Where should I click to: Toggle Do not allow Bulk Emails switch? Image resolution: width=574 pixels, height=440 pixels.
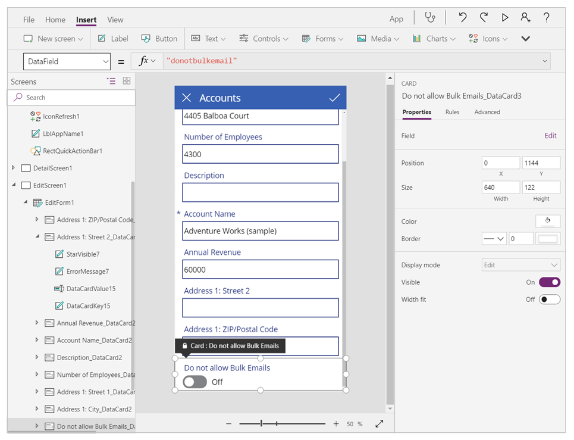[195, 382]
